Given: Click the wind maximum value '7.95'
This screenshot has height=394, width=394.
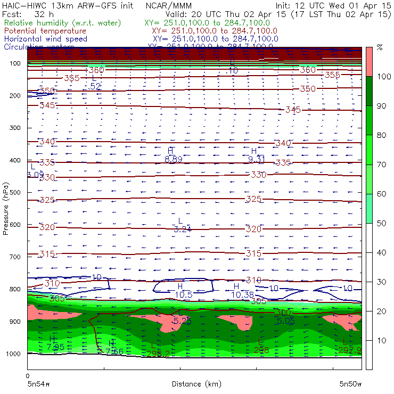Looking at the screenshot, I should point(55,347).
